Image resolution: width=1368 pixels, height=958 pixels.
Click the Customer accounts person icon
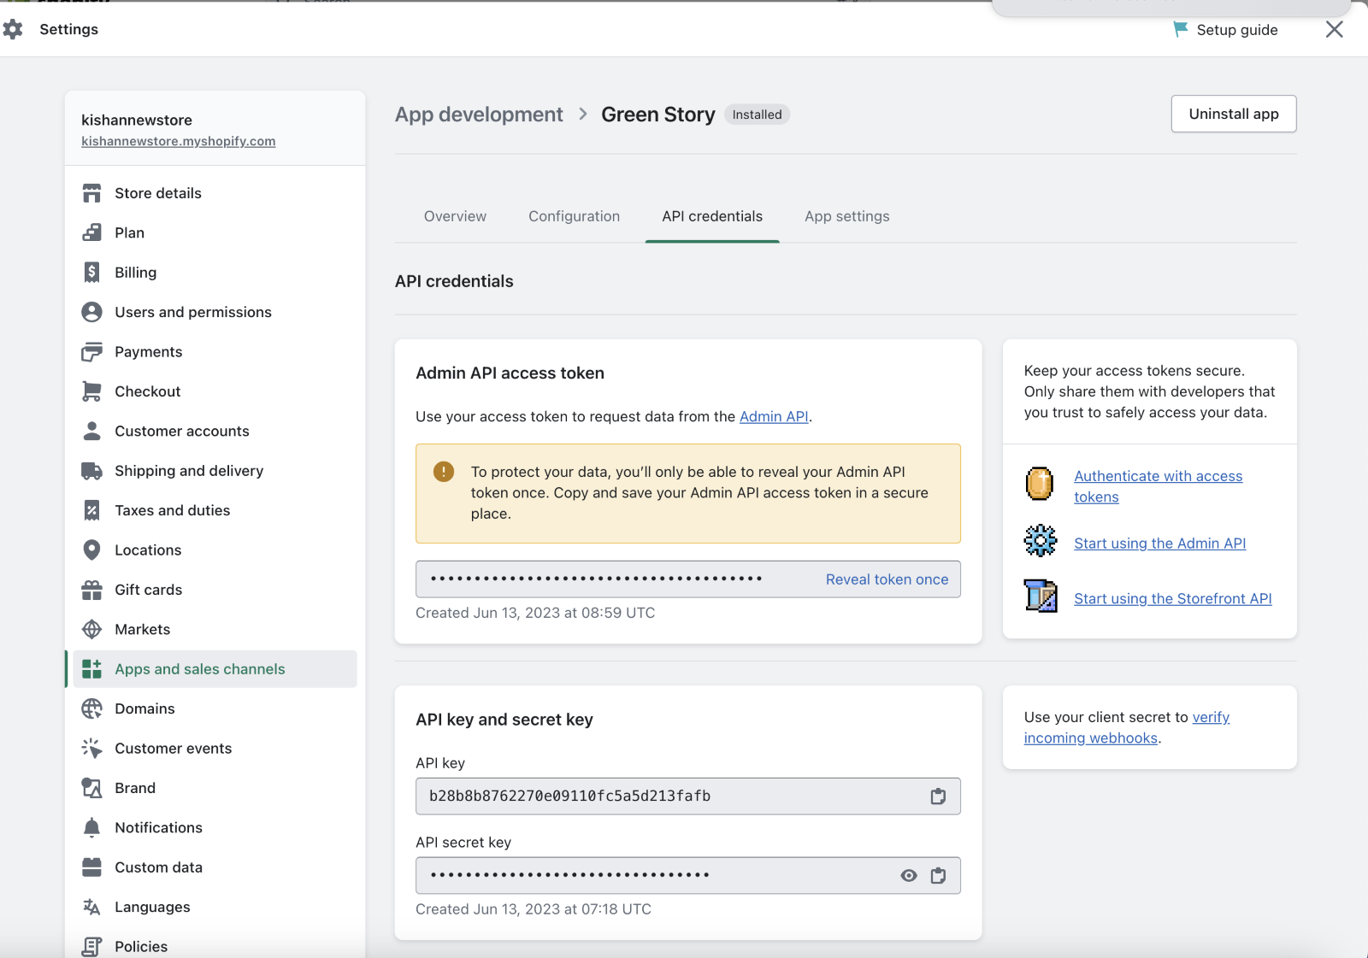pyautogui.click(x=91, y=431)
